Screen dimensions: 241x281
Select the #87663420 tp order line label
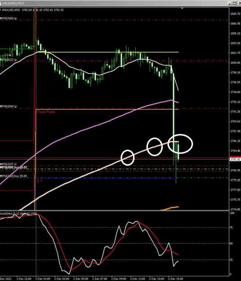(8, 18)
